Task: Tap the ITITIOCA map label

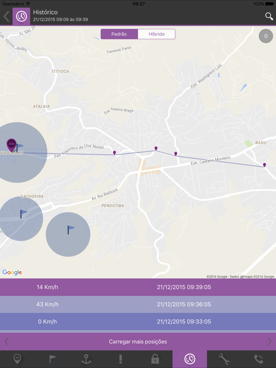Action: (60, 71)
